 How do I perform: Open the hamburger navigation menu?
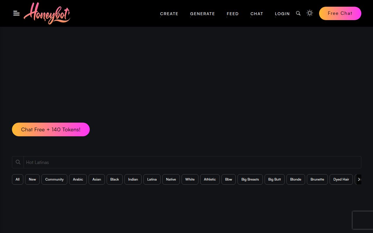(x=16, y=13)
